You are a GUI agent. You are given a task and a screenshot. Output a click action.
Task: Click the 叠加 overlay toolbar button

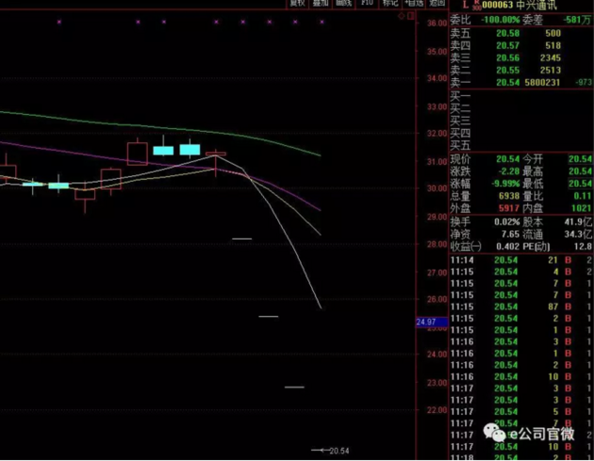tap(321, 4)
